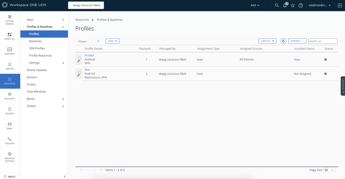Click the edit icon for Profile1
The height and width of the screenshot is (179, 345).
point(79,60)
